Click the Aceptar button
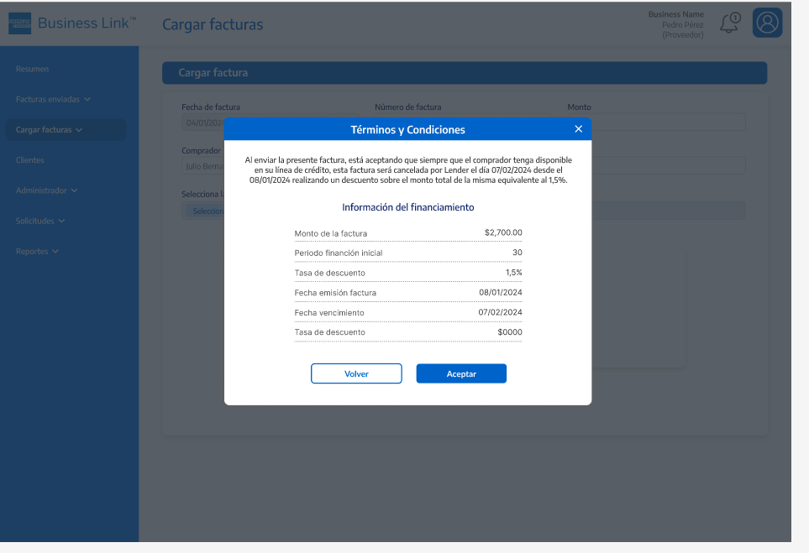The height and width of the screenshot is (553, 809). click(461, 373)
